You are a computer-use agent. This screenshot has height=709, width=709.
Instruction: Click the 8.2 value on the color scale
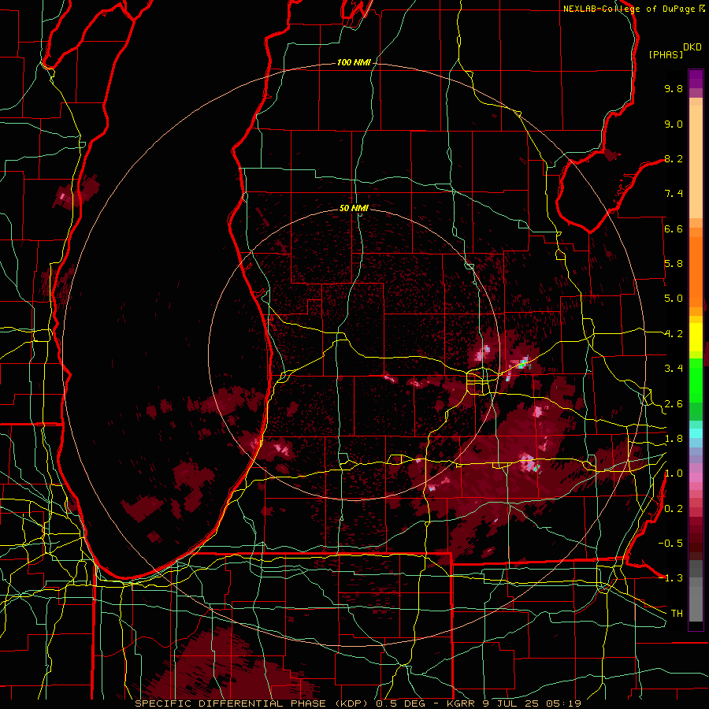click(674, 158)
